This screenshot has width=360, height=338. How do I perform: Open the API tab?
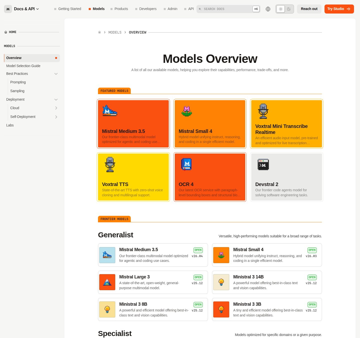coord(189,9)
